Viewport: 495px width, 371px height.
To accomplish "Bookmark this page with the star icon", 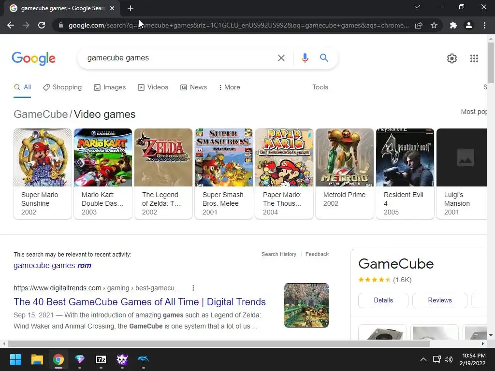I will pos(434,25).
